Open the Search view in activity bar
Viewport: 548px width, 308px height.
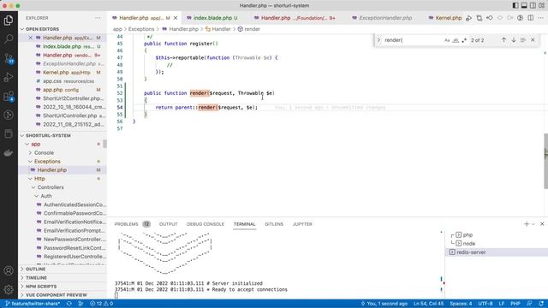[9, 38]
